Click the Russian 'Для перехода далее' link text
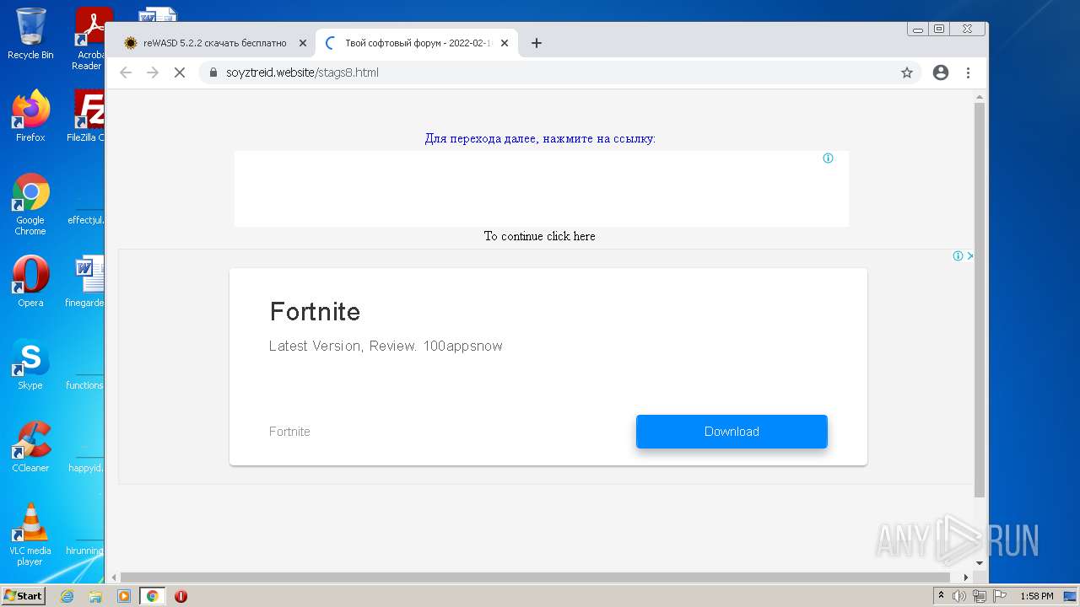 point(540,138)
